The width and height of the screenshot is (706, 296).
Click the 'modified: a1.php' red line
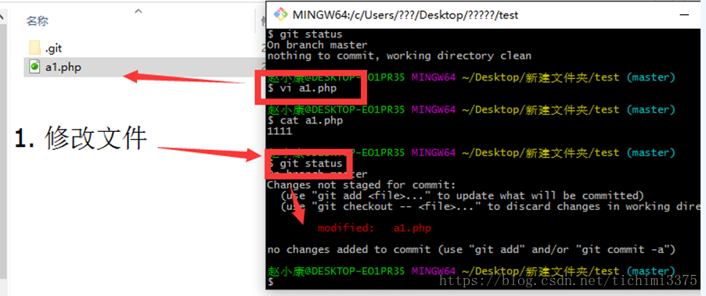pyautogui.click(x=374, y=228)
